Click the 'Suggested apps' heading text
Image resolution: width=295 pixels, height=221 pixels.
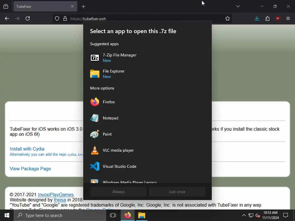click(104, 44)
